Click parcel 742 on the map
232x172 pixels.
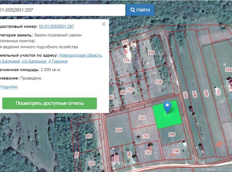pyautogui.click(x=146, y=136)
